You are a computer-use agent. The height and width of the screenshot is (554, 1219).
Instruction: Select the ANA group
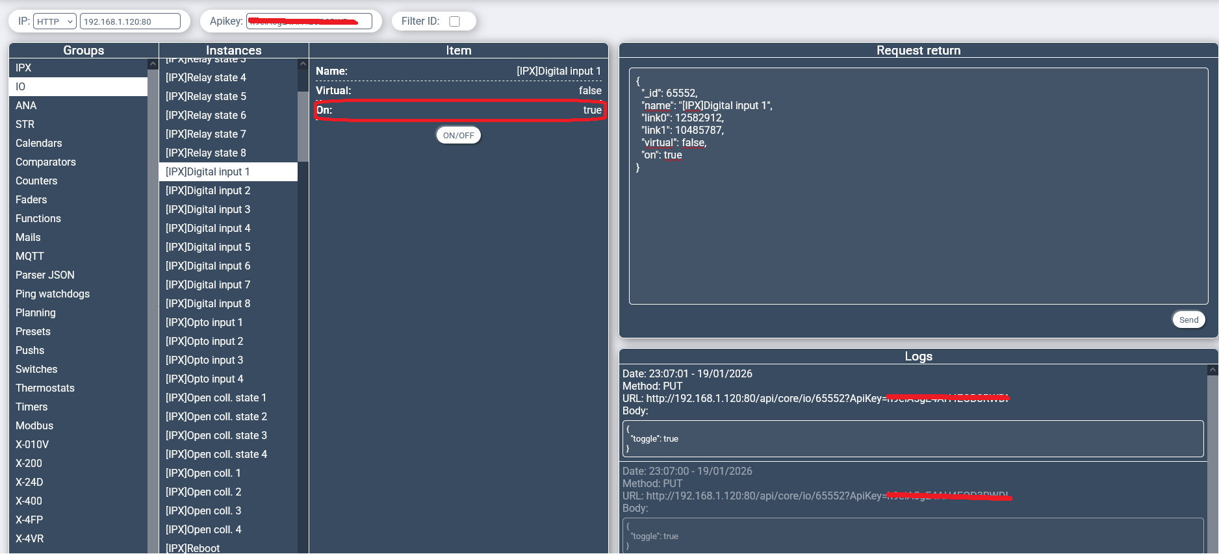[x=78, y=106]
